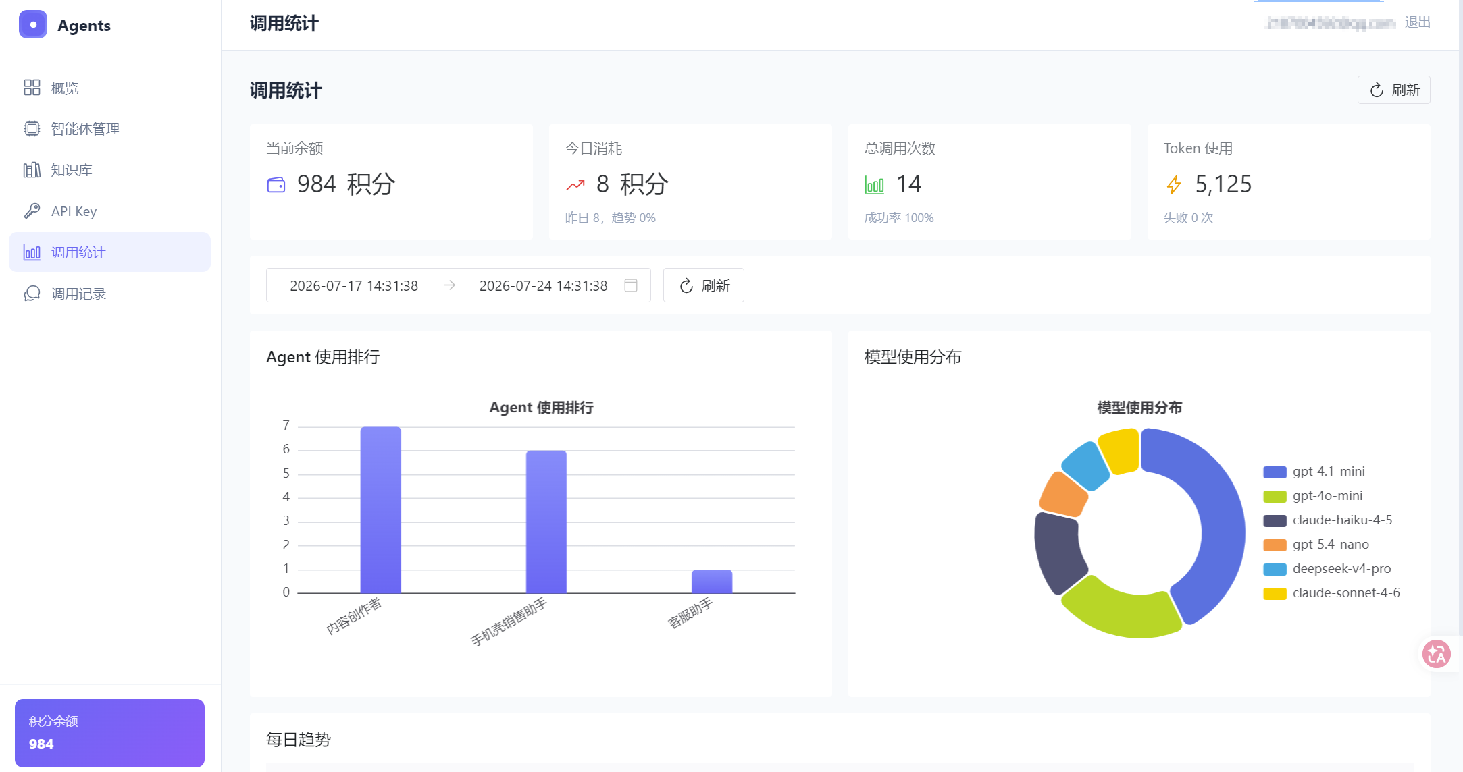Click 成功率 100% text

[899, 218]
